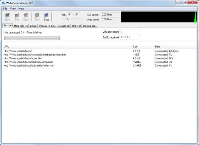
Task: Click the Edit session toolbar icon
Action: click(17, 17)
